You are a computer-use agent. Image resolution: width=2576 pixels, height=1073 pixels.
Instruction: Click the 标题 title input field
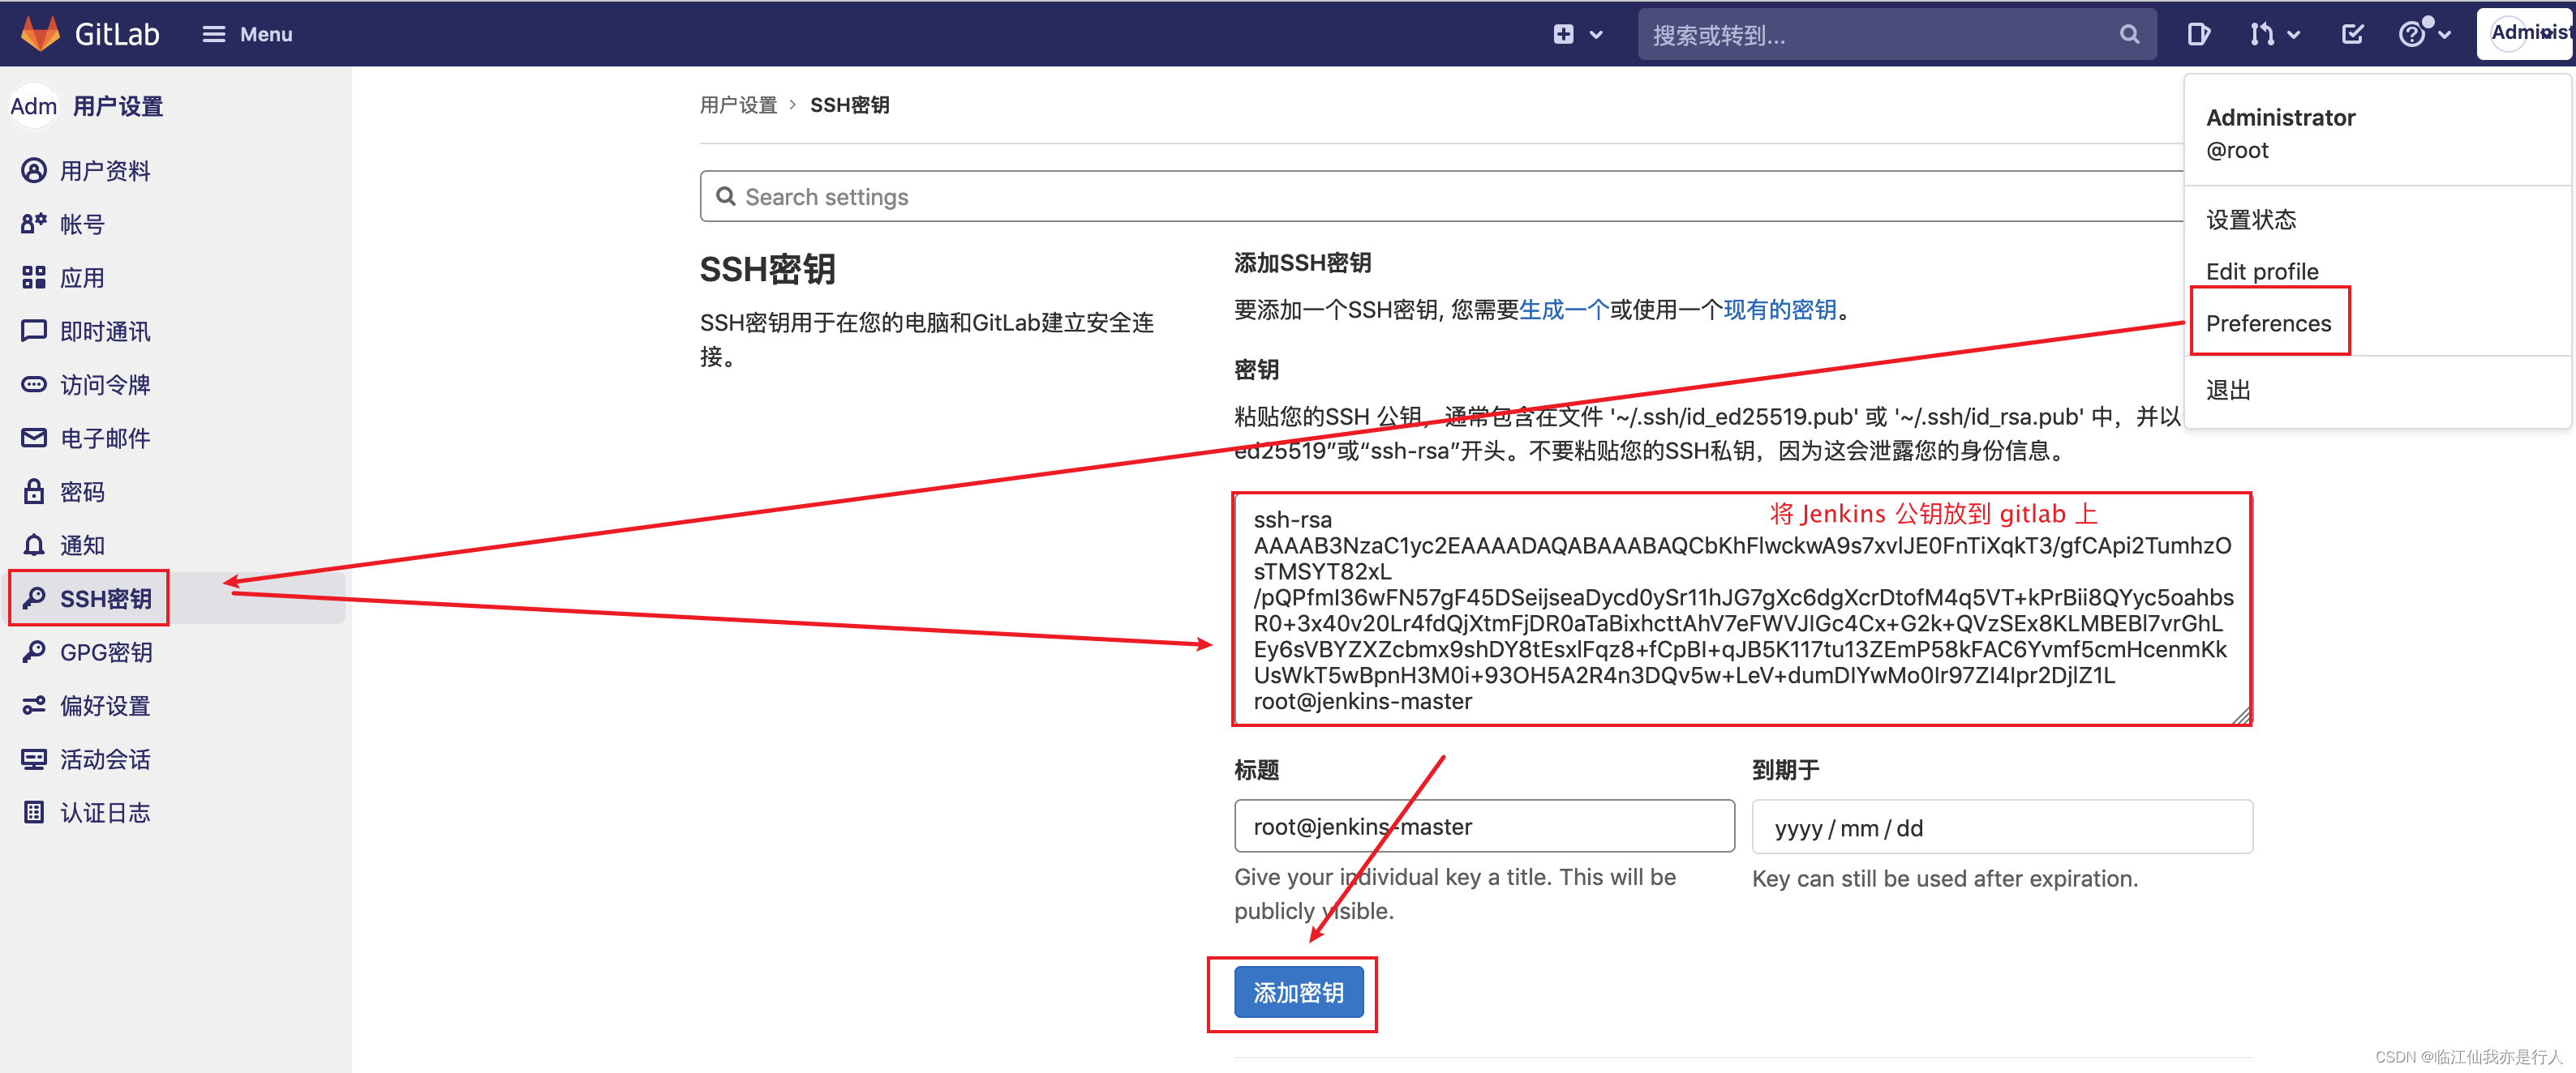[x=1484, y=827]
